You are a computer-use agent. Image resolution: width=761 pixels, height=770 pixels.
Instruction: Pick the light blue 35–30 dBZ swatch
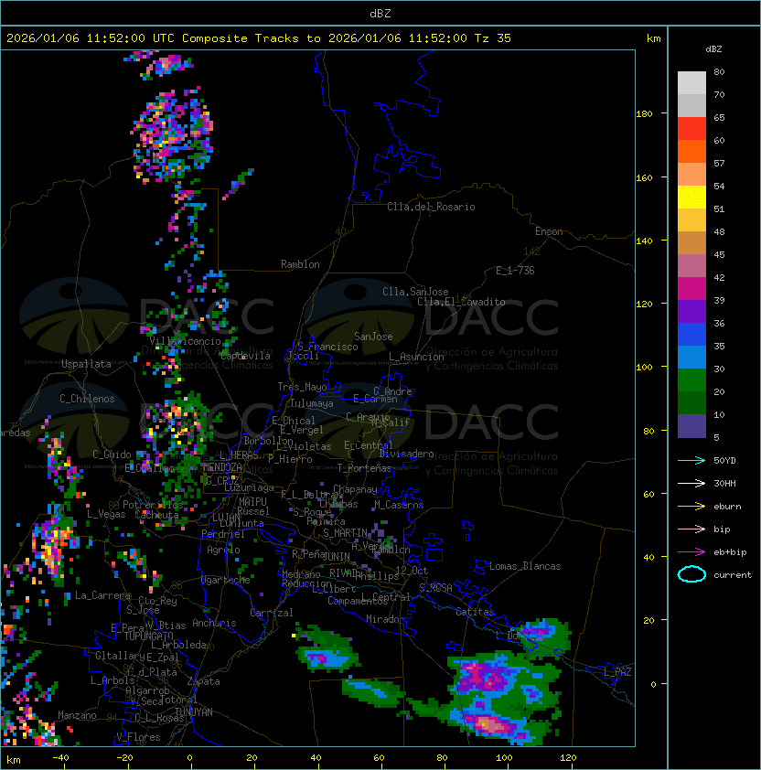(691, 357)
